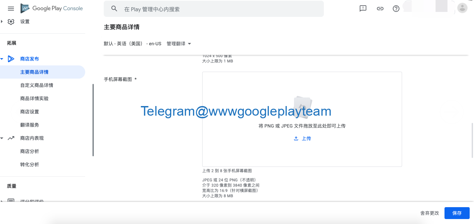Click 商店内表现 sidebar heading

[x=32, y=138]
